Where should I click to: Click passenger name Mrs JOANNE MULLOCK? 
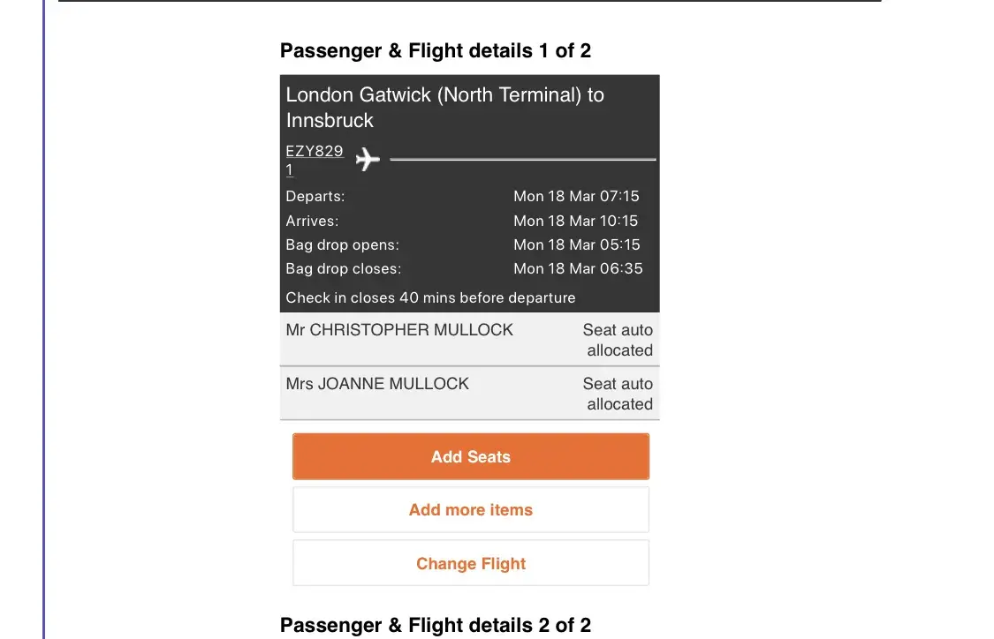tap(377, 384)
